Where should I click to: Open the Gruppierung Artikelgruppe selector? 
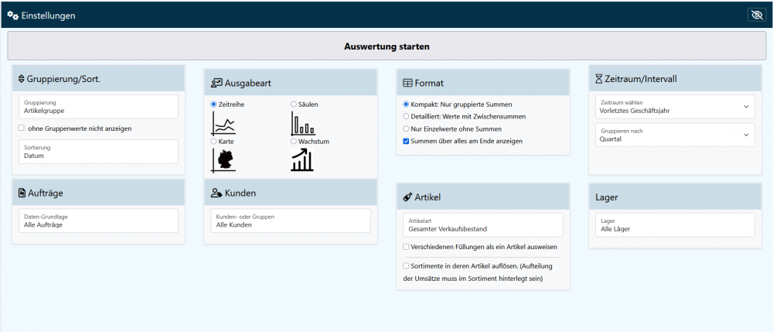[x=98, y=107]
